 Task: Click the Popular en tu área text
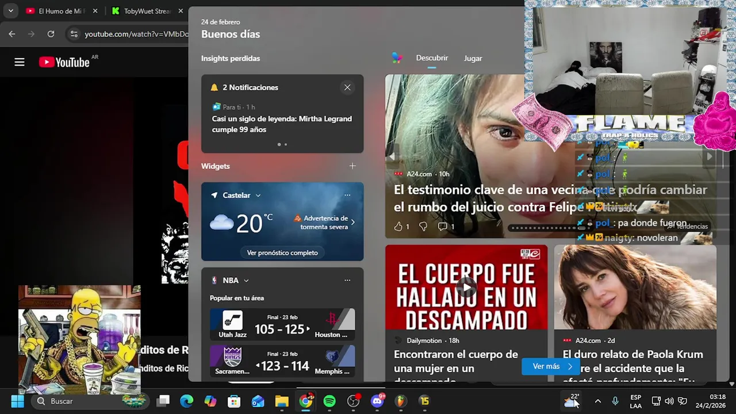pos(237,298)
